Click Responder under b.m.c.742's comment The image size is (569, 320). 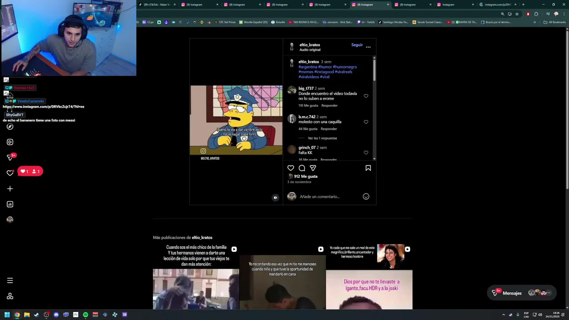(x=329, y=129)
